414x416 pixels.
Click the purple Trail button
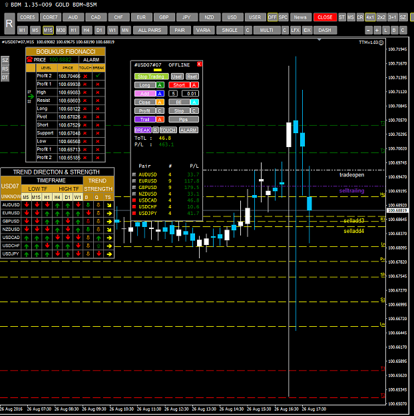click(x=145, y=119)
